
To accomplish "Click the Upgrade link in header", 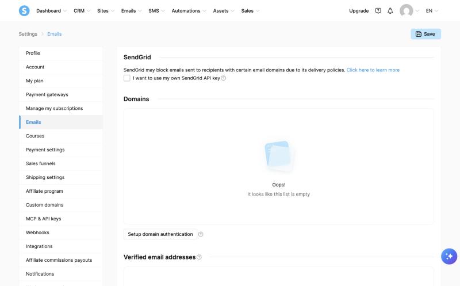I will 359,11.
